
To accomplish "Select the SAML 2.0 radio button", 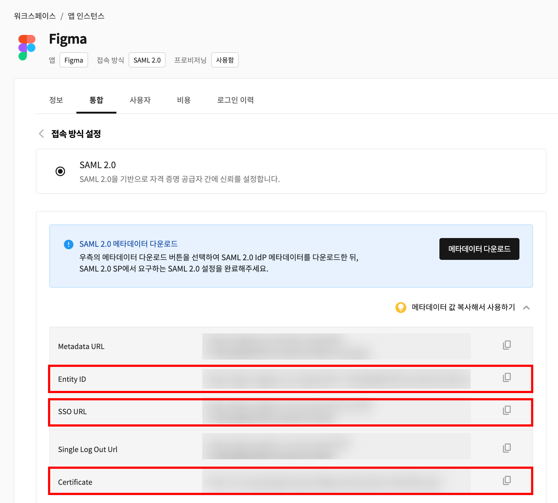I will tap(60, 171).
